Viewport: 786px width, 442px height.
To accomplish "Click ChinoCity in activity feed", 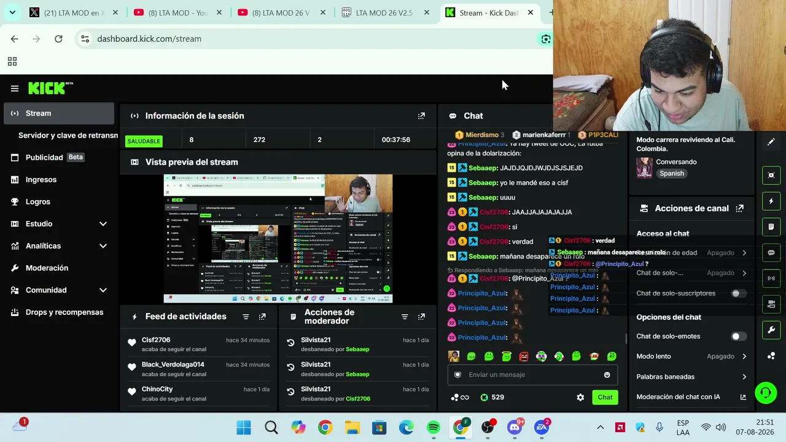I will (157, 389).
